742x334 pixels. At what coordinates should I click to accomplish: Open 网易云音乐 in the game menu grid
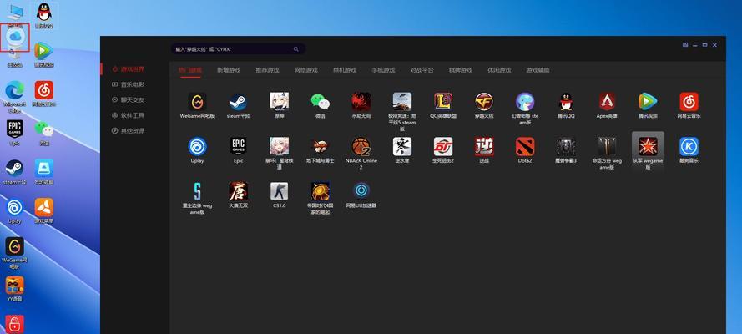(x=689, y=102)
